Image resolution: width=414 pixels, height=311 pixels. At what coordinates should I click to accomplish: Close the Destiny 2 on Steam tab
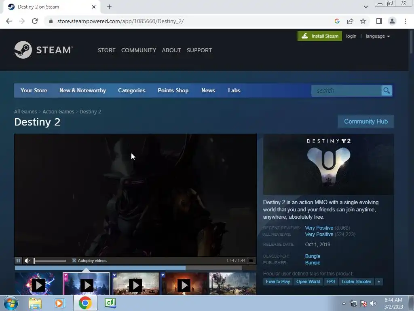pyautogui.click(x=94, y=7)
